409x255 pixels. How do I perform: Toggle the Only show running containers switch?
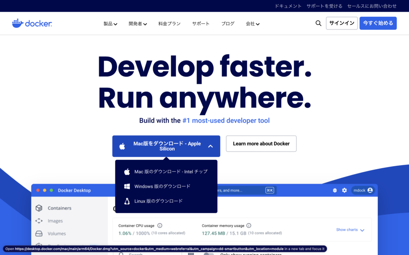pos(209,253)
